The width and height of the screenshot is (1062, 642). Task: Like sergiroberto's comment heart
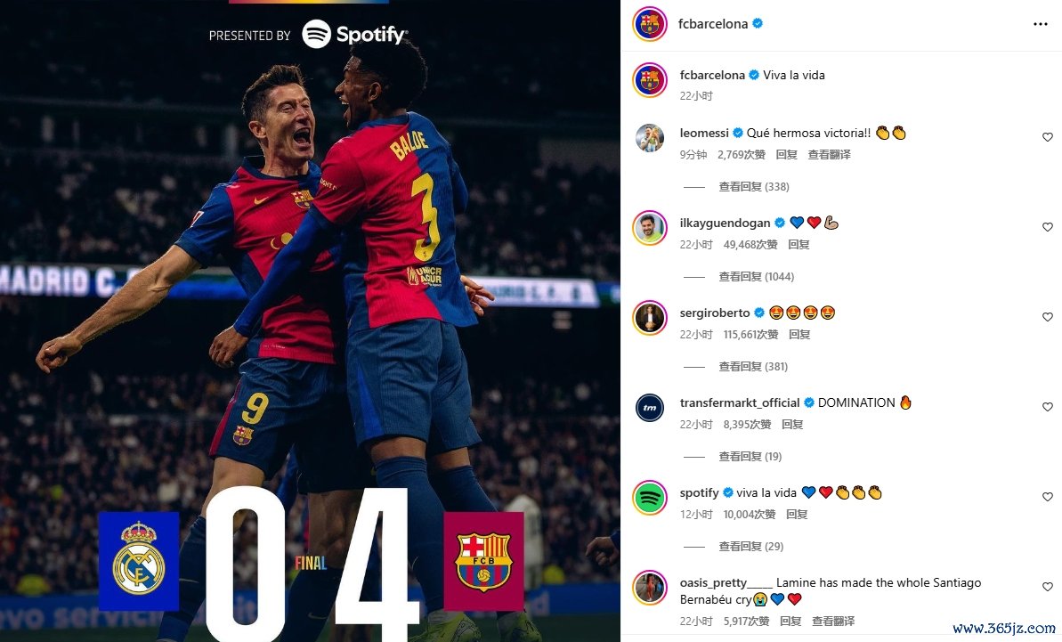[1047, 317]
